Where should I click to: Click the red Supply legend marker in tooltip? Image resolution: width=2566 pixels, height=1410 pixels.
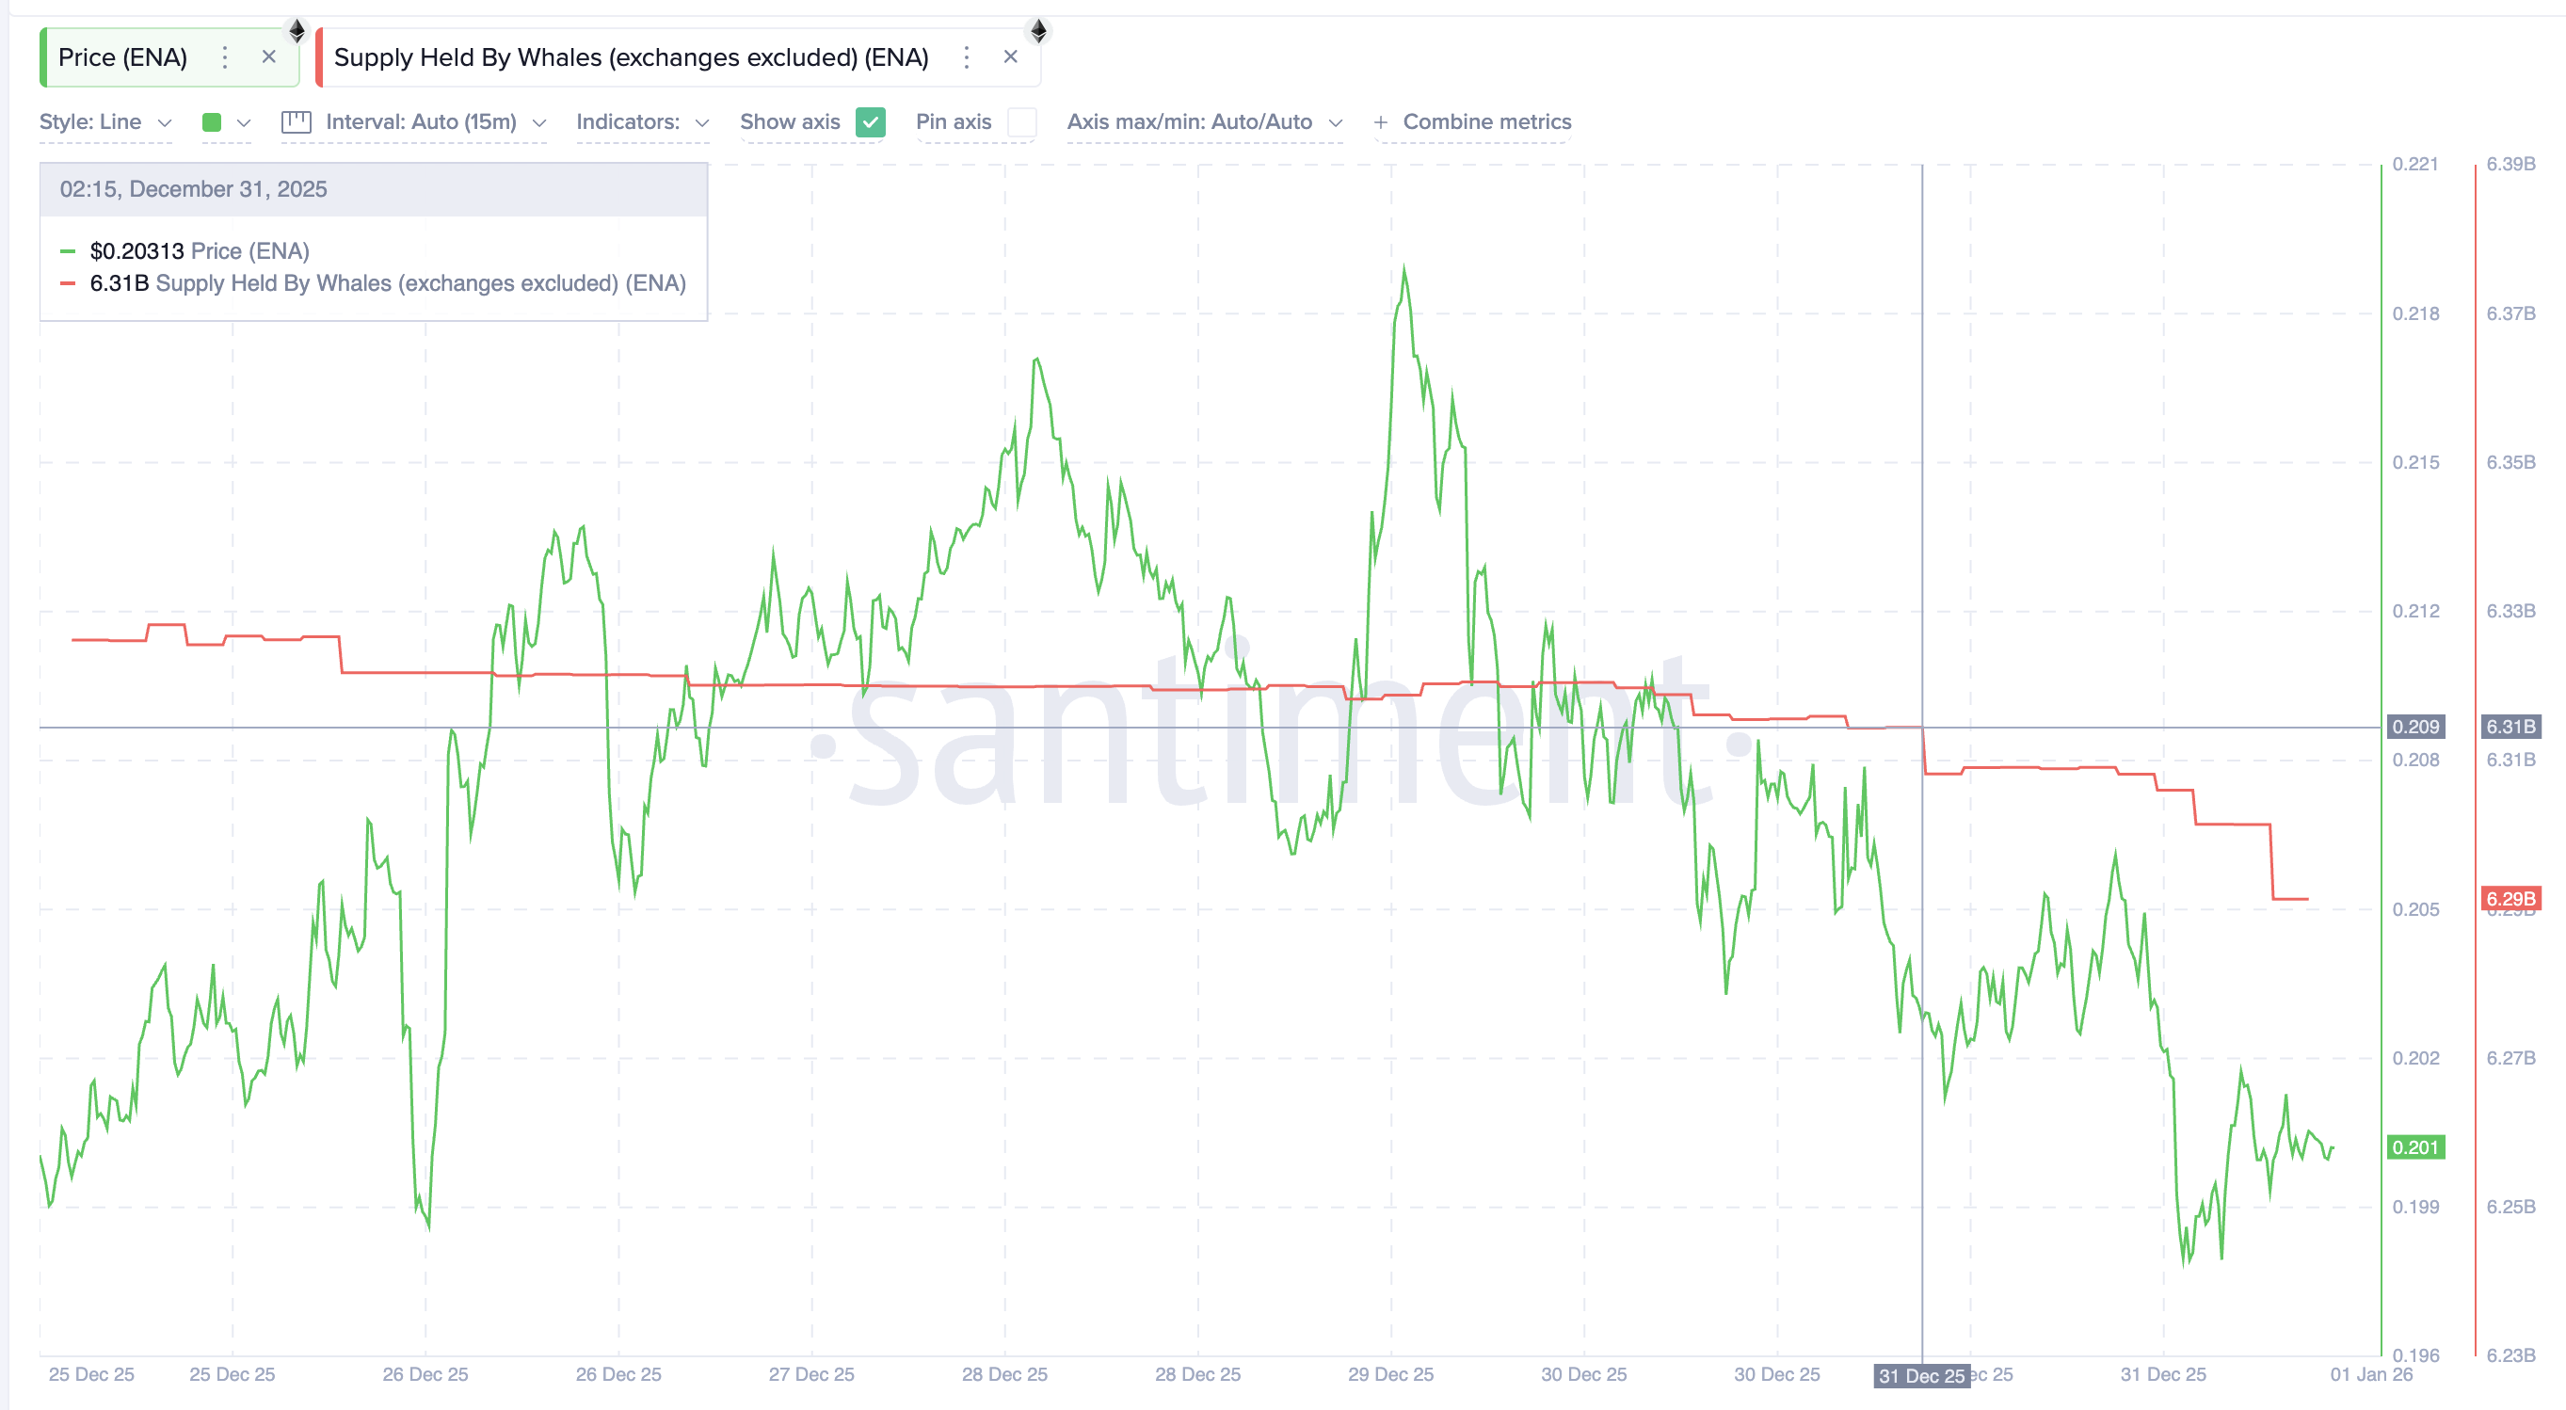(x=68, y=282)
